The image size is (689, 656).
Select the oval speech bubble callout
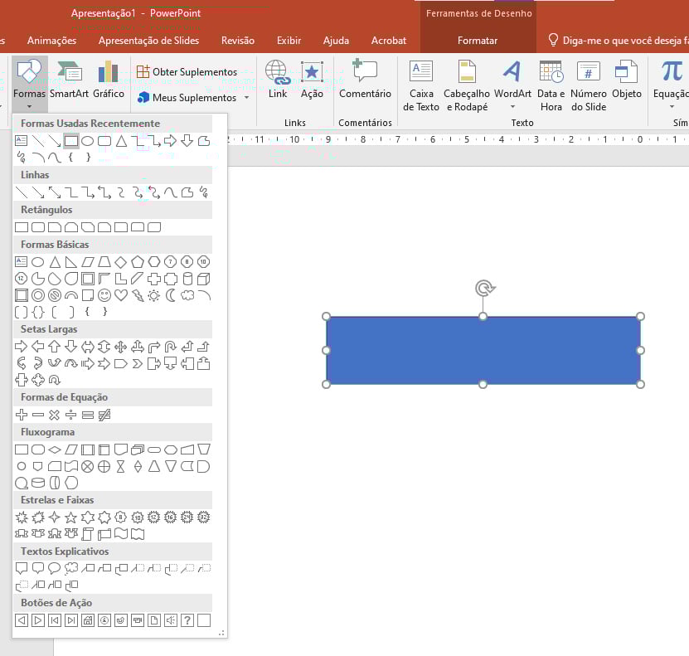coord(54,568)
